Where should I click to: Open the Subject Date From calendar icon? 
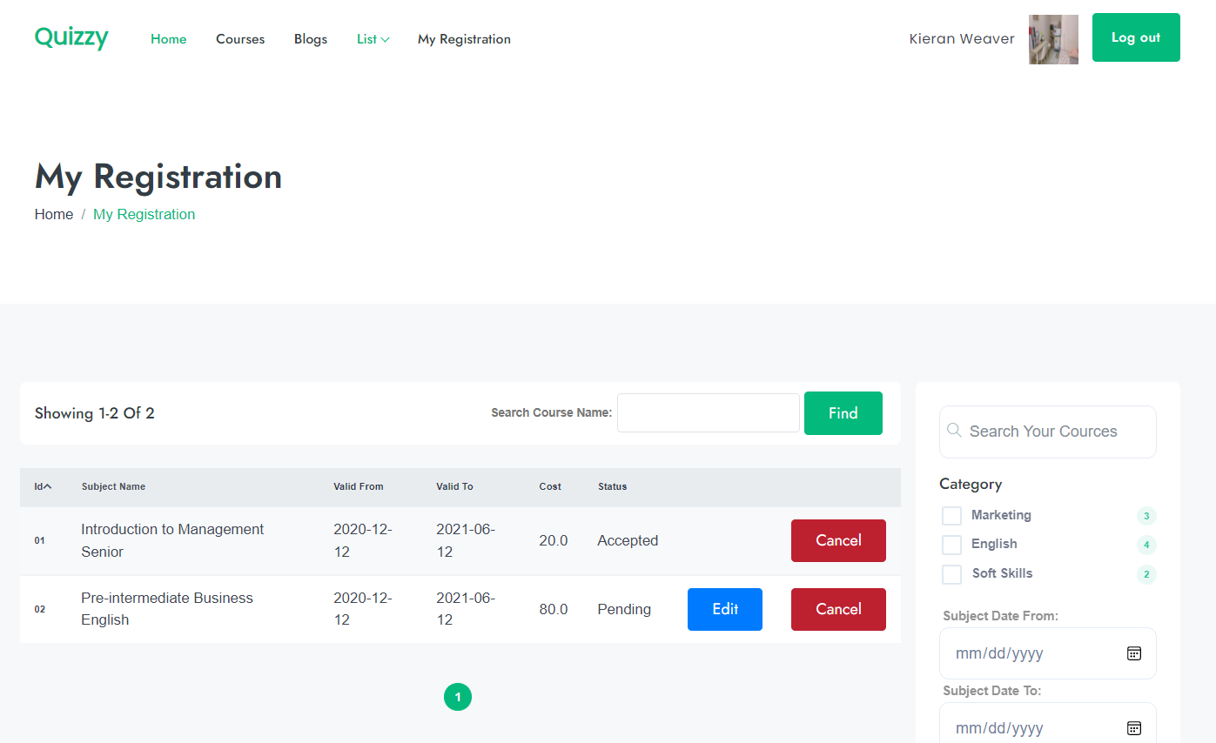(x=1134, y=653)
